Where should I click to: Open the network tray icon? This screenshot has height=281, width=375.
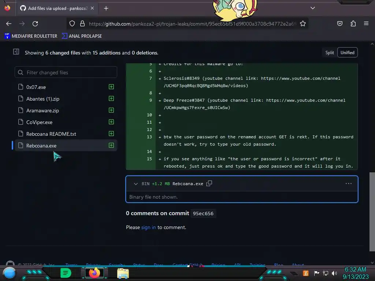pyautogui.click(x=325, y=273)
